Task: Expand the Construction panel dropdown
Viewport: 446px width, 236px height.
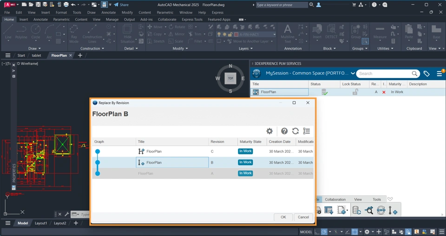Action: (x=92, y=49)
